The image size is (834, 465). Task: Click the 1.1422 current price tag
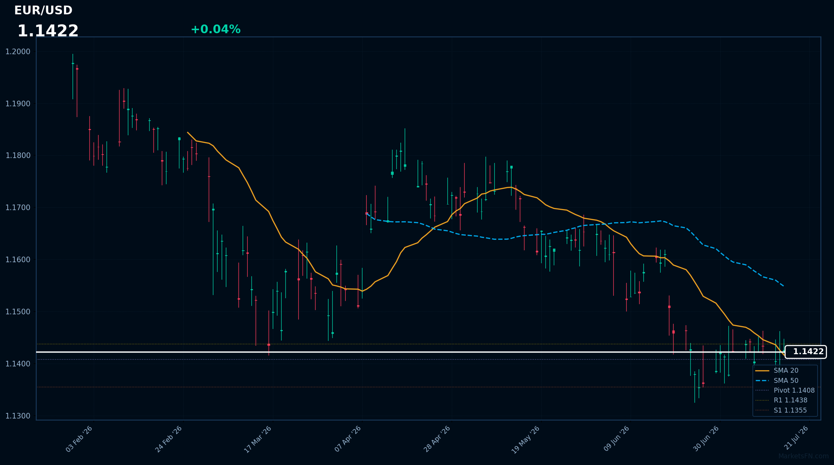tap(806, 352)
